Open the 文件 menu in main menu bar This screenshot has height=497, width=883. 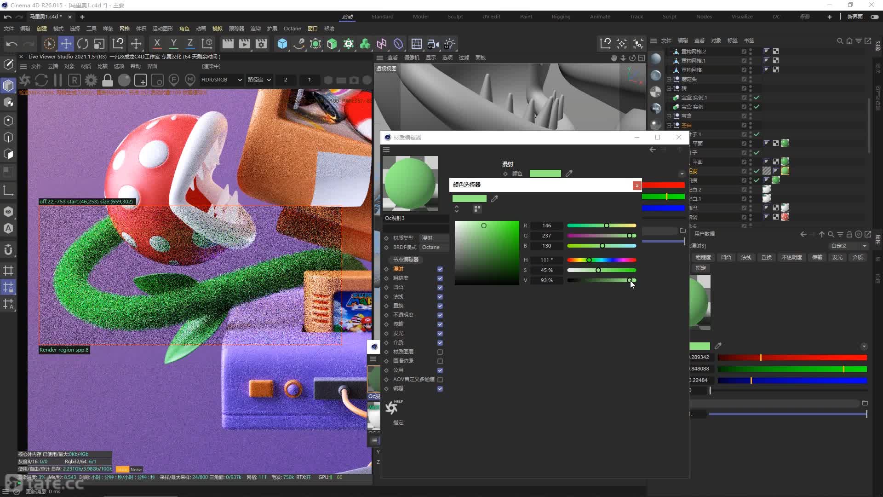point(9,29)
